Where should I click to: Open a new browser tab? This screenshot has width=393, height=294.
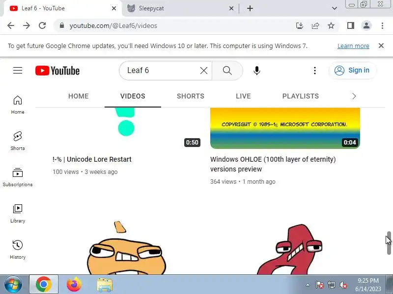point(250,8)
